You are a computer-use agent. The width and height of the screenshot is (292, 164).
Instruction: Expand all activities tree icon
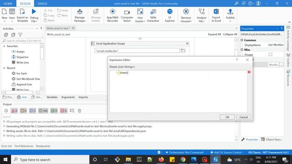(x=6, y=35)
